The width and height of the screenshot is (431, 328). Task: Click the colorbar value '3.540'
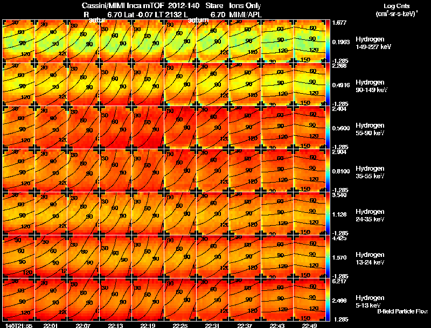[339, 196]
